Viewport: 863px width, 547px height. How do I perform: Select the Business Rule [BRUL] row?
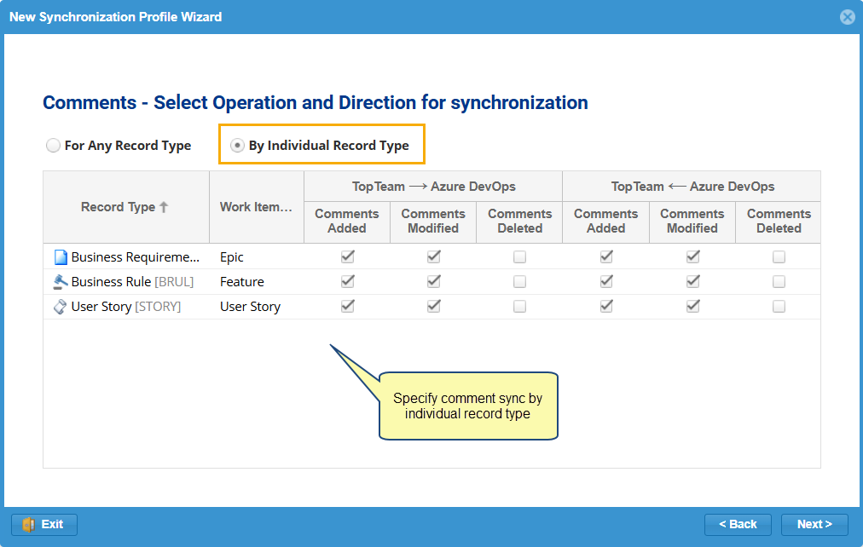click(132, 282)
